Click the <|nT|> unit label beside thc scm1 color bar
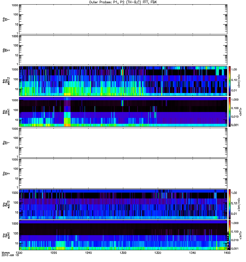The height and width of the screenshot is (262, 246). pyautogui.click(x=241, y=235)
